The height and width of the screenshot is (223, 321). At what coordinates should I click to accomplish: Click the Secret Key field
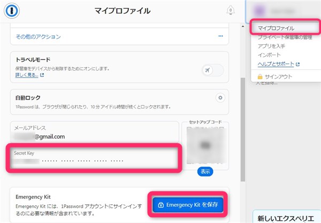(94, 158)
